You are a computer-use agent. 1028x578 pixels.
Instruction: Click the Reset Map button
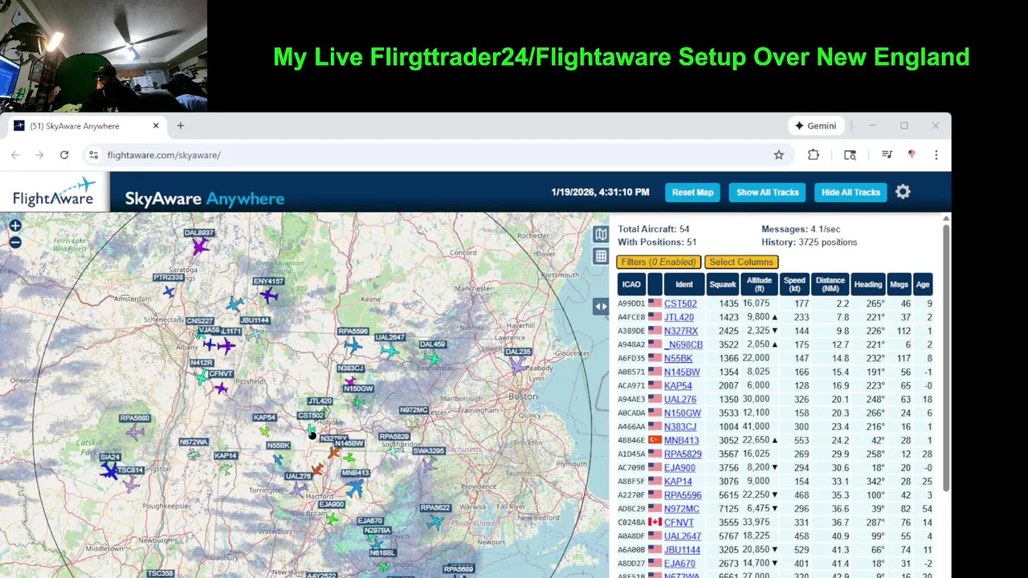coord(692,192)
